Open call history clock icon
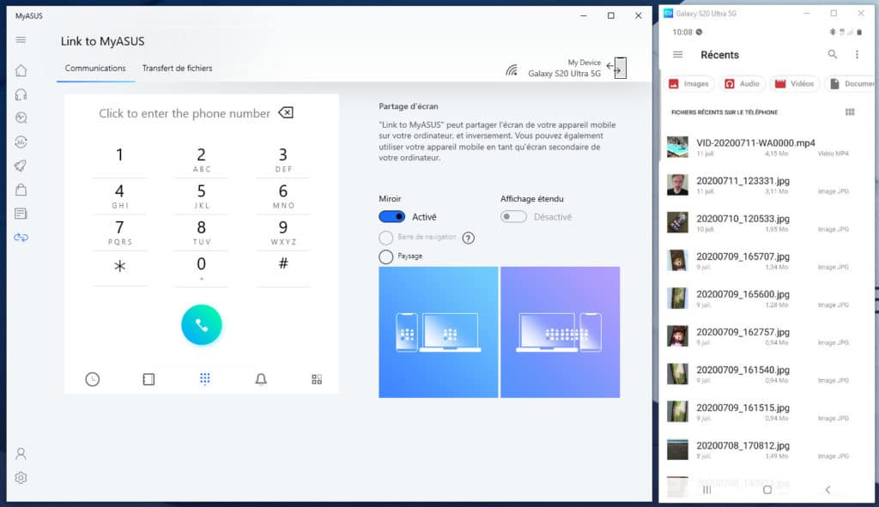This screenshot has height=507, width=879. (93, 379)
